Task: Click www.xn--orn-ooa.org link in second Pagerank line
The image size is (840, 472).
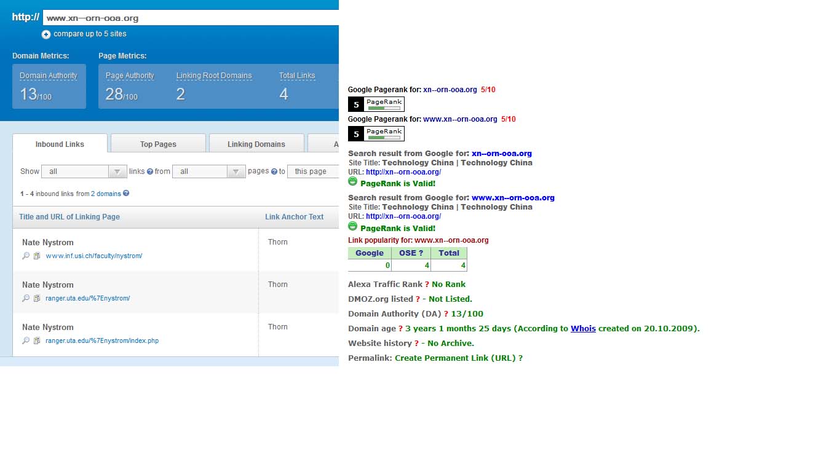Action: pos(460,119)
